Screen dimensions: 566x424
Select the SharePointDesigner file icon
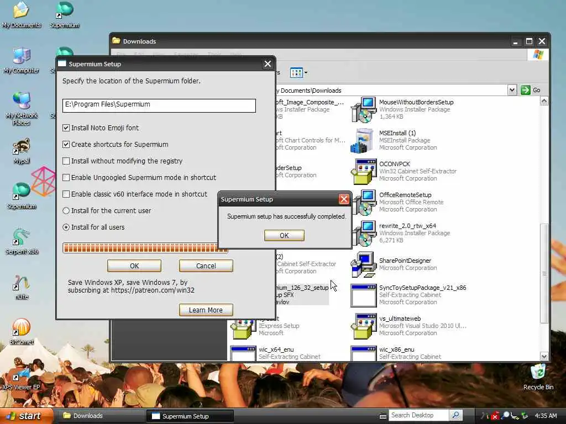point(364,264)
